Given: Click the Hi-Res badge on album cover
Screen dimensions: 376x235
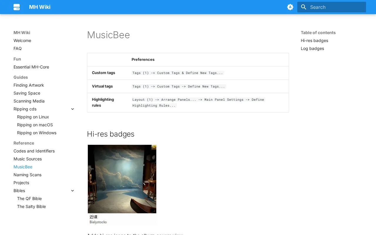Looking at the screenshot, I should point(154,147).
